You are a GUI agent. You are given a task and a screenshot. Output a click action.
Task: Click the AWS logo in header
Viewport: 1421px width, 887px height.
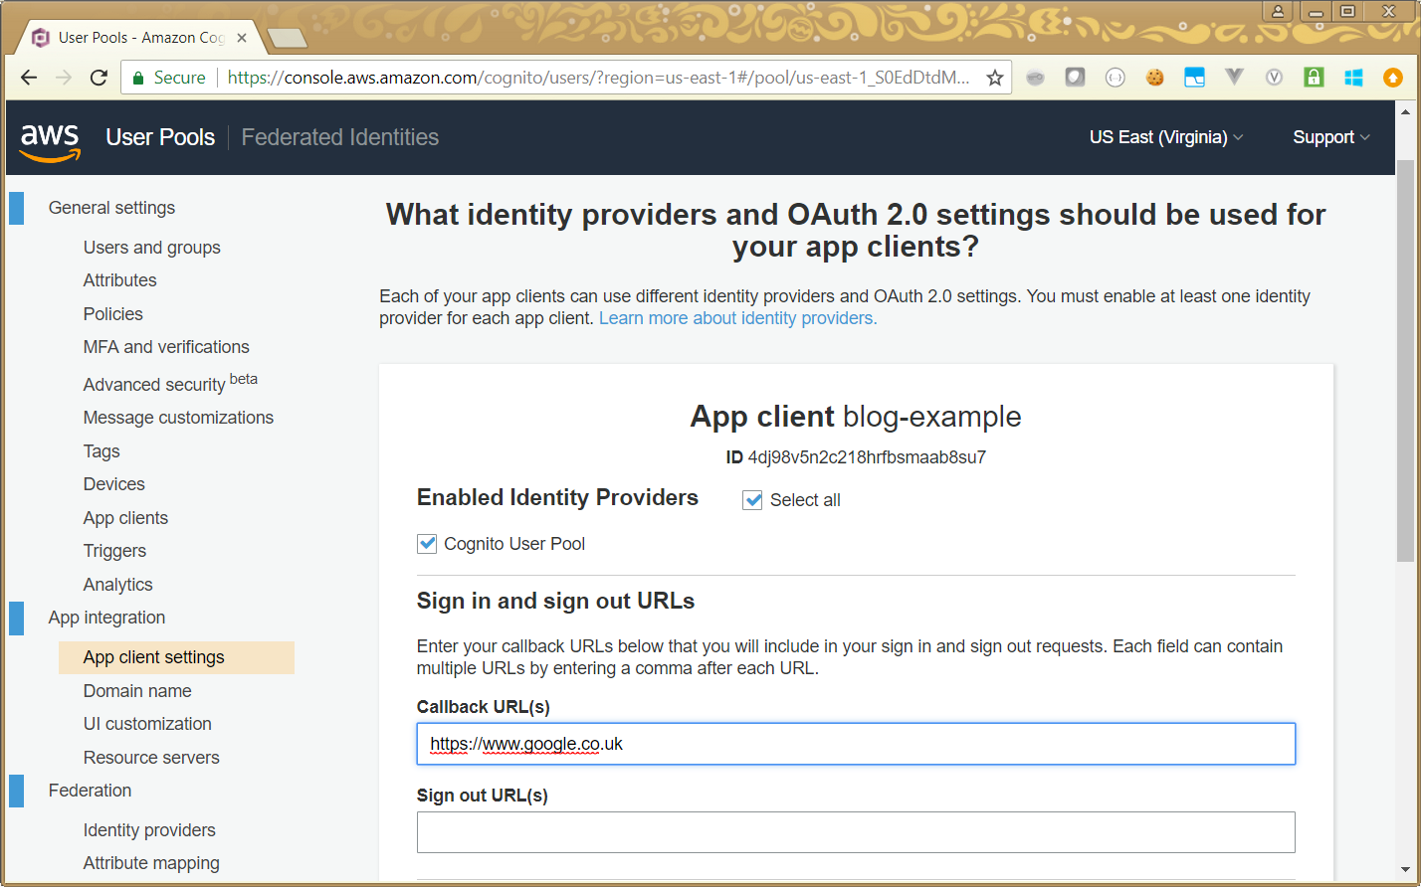pos(50,139)
